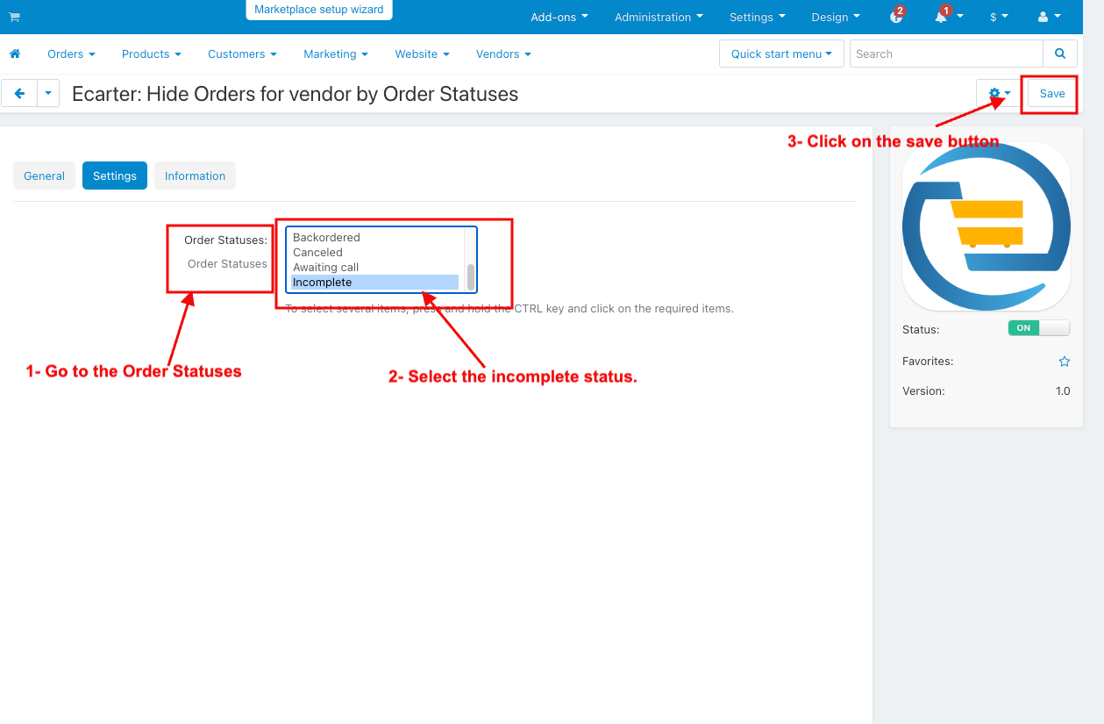Click the Order Statuses: field label
The width and height of the screenshot is (1104, 724).
click(x=225, y=240)
